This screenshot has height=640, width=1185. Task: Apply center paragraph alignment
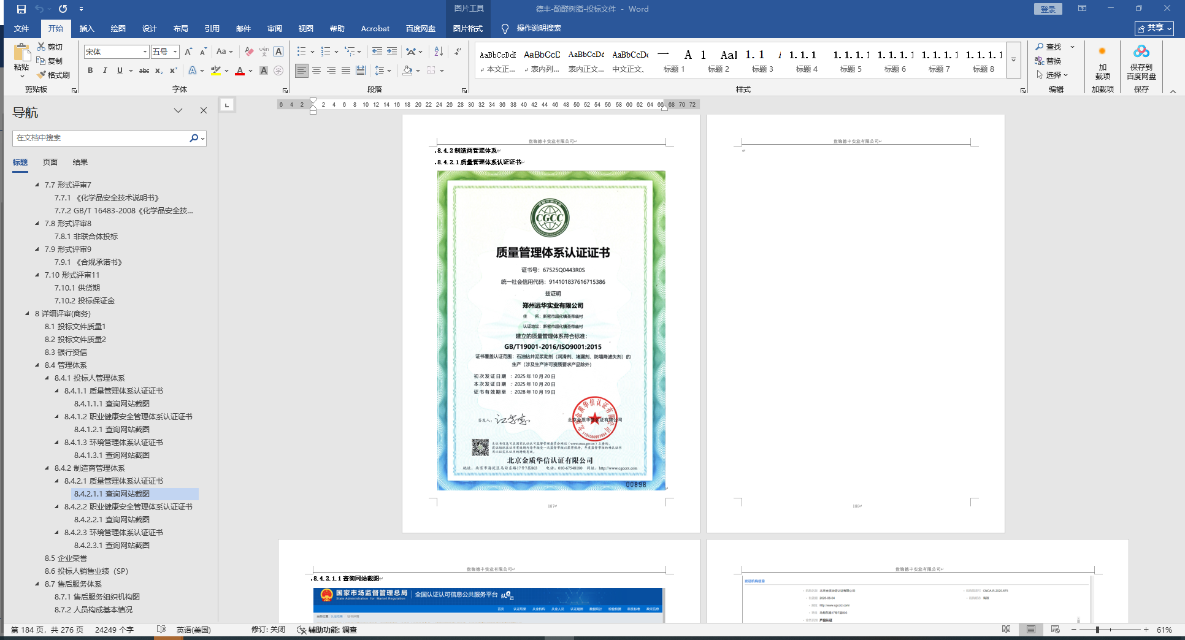(x=316, y=70)
